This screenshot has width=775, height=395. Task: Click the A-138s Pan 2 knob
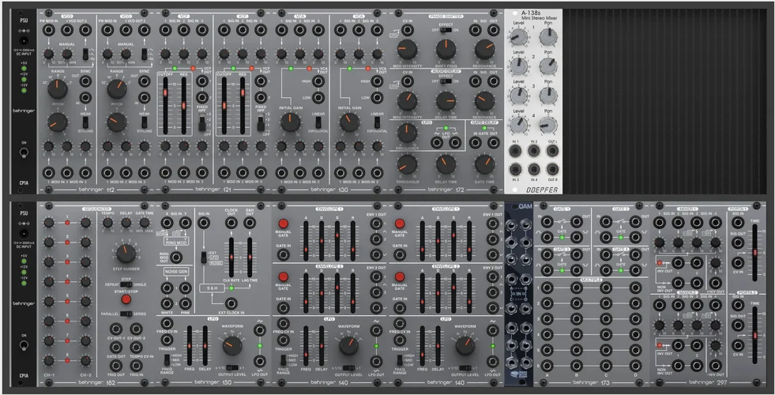point(548,66)
